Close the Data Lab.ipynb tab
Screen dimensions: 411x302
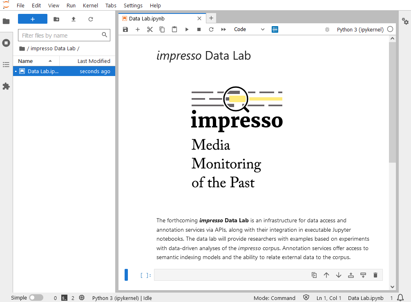[x=199, y=18]
